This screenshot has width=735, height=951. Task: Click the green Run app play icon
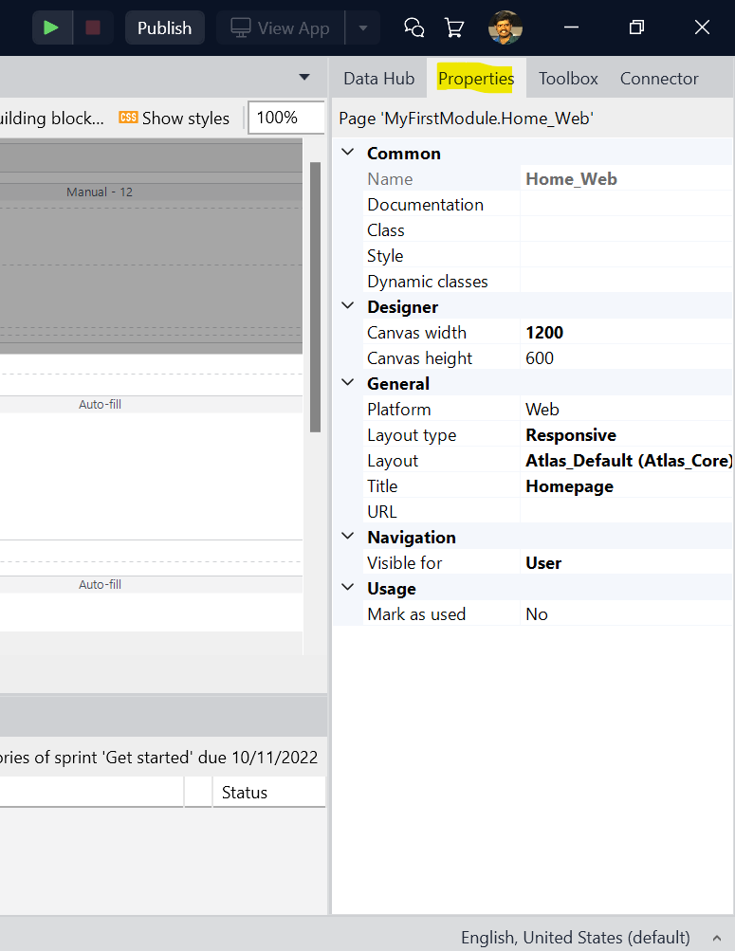[51, 27]
